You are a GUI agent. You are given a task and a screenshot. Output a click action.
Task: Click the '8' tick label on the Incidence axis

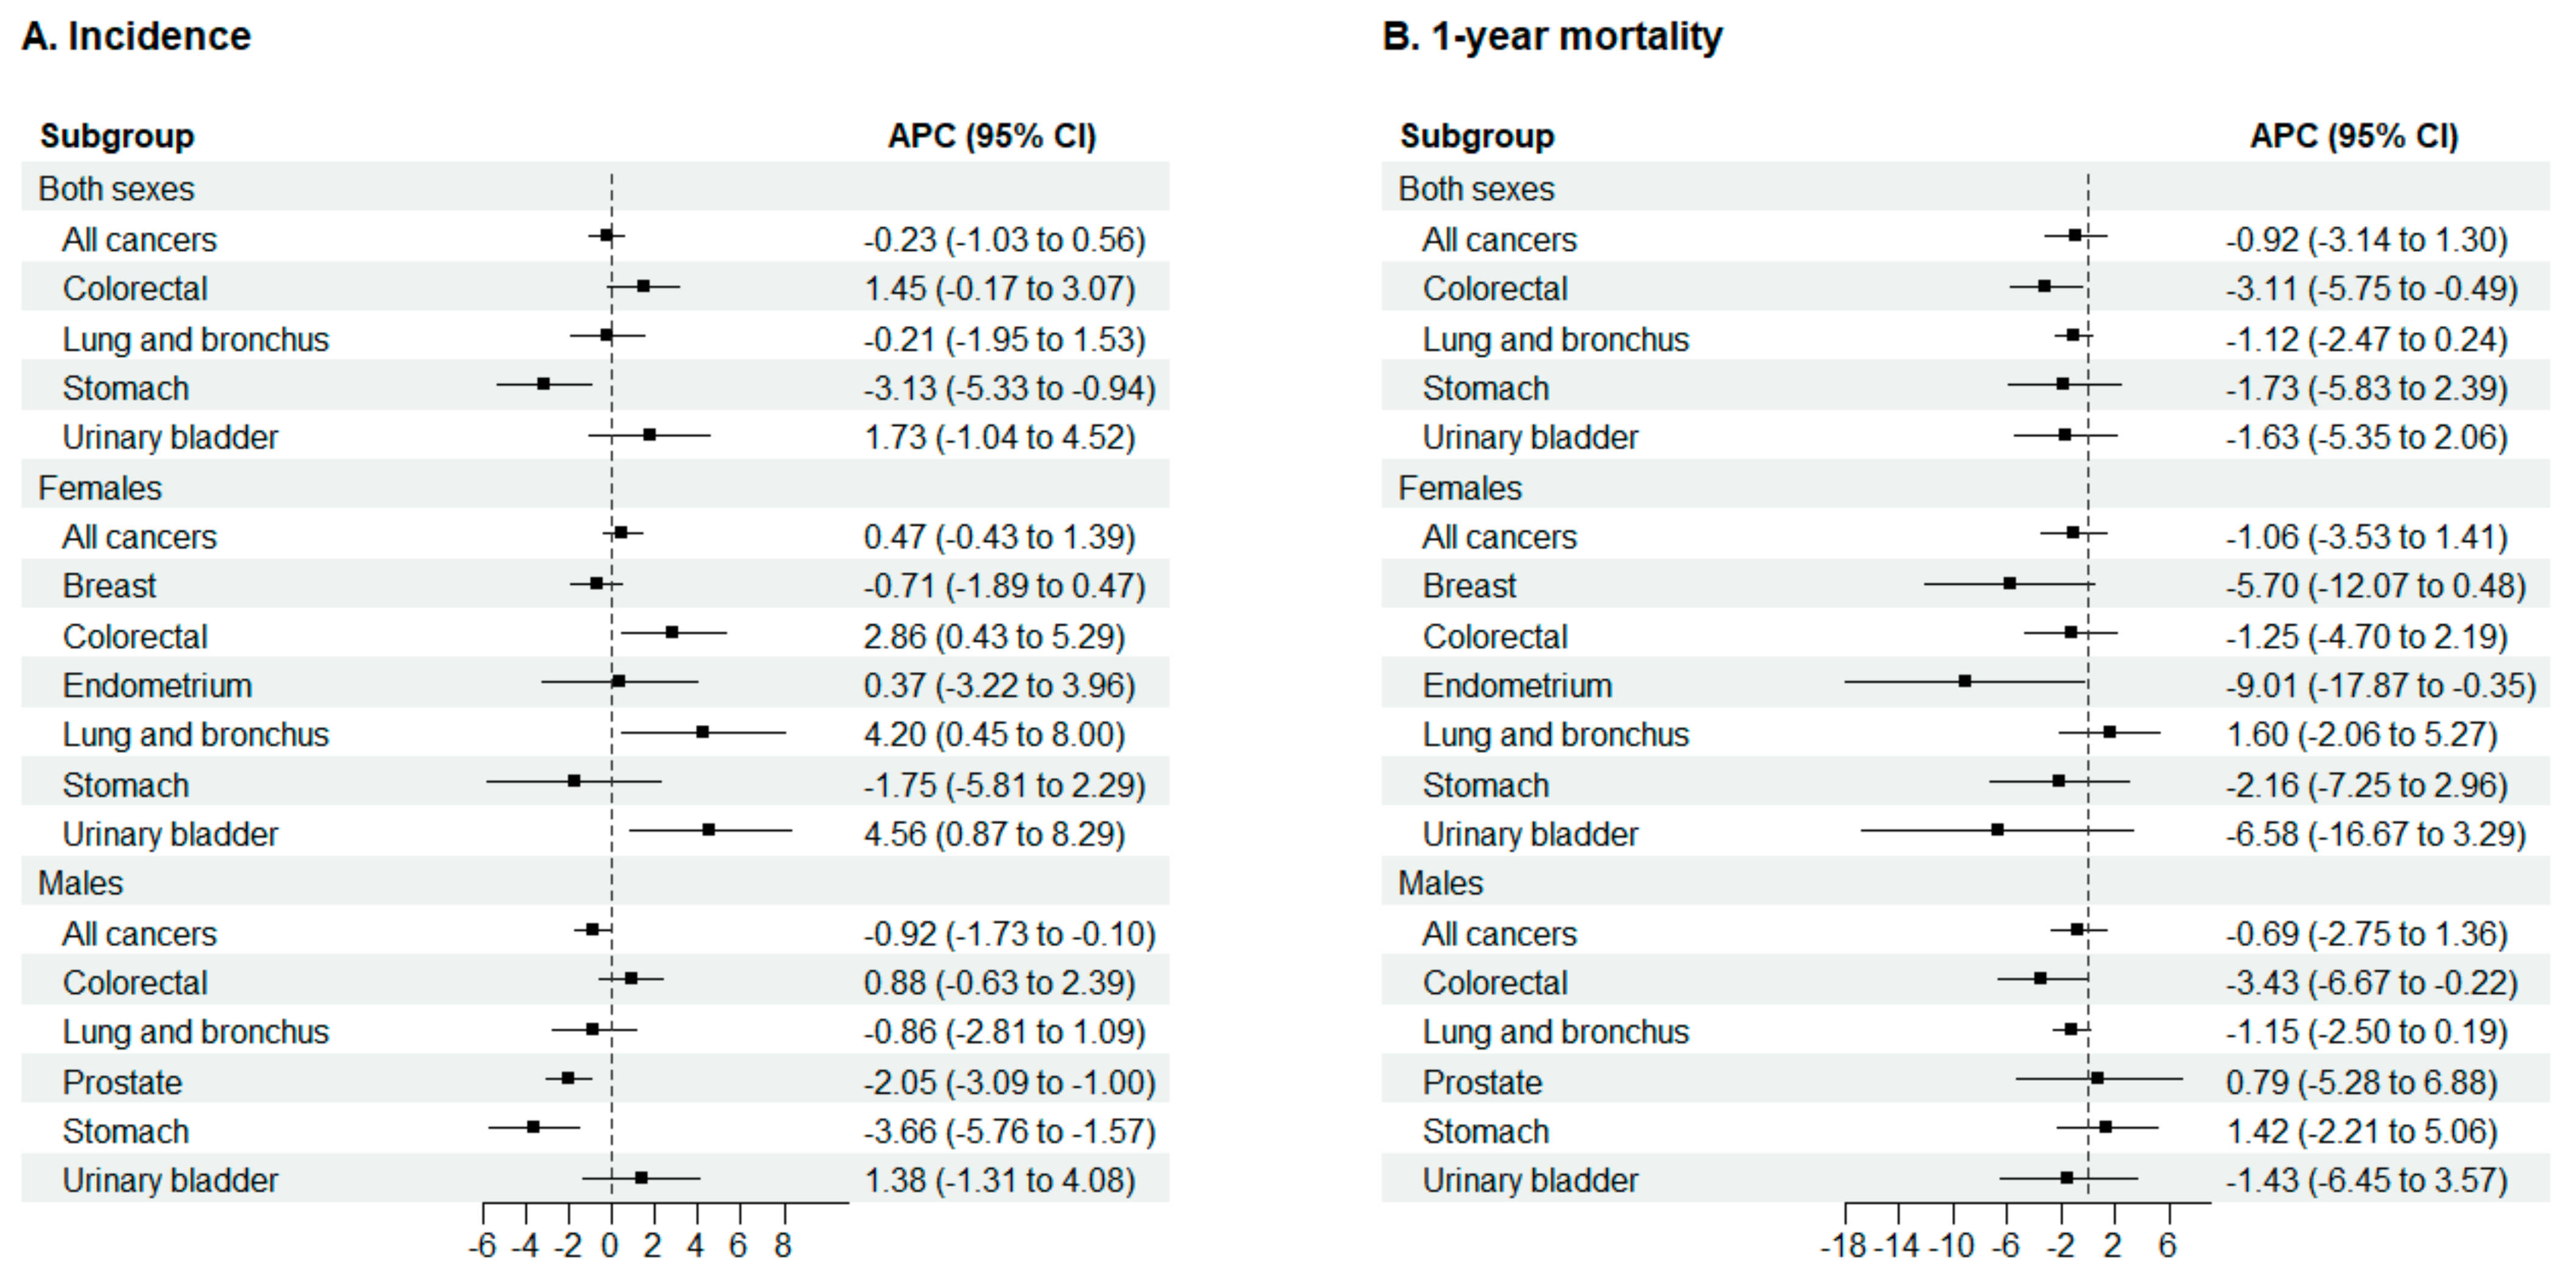click(783, 1246)
